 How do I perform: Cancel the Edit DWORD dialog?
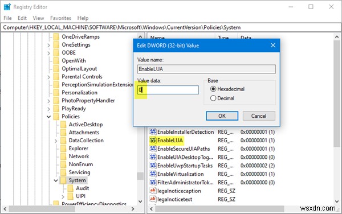(259, 116)
